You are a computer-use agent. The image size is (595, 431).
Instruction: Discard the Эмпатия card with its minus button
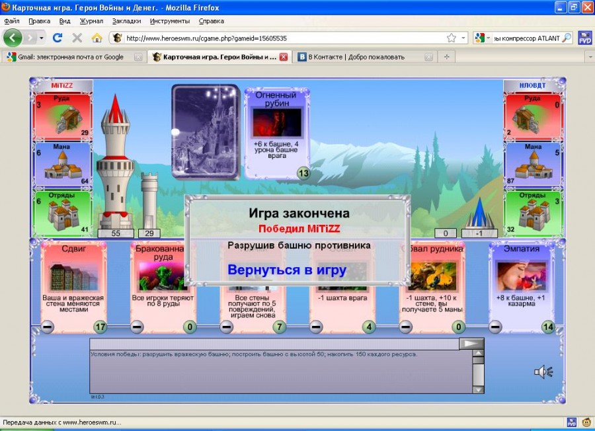[x=495, y=327]
